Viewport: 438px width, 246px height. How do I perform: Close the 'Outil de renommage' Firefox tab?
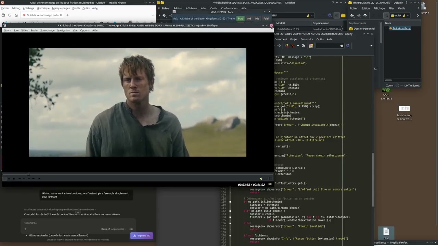tap(61, 15)
